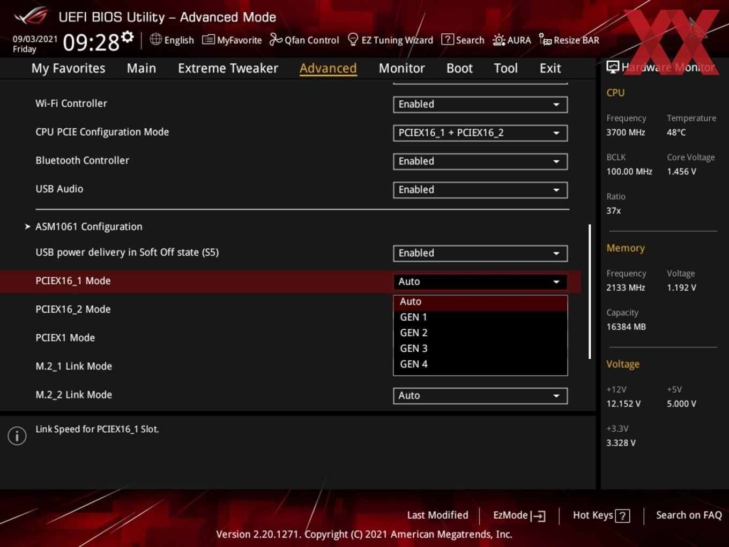Open the Wi-Fi Controller dropdown
The image size is (729, 547).
[x=480, y=105]
